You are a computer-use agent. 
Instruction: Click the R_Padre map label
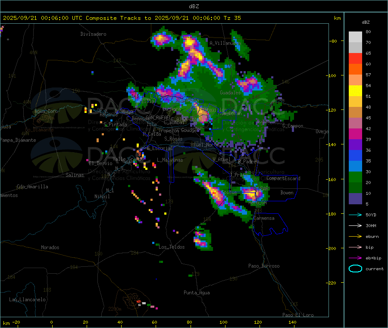(x=247, y=162)
